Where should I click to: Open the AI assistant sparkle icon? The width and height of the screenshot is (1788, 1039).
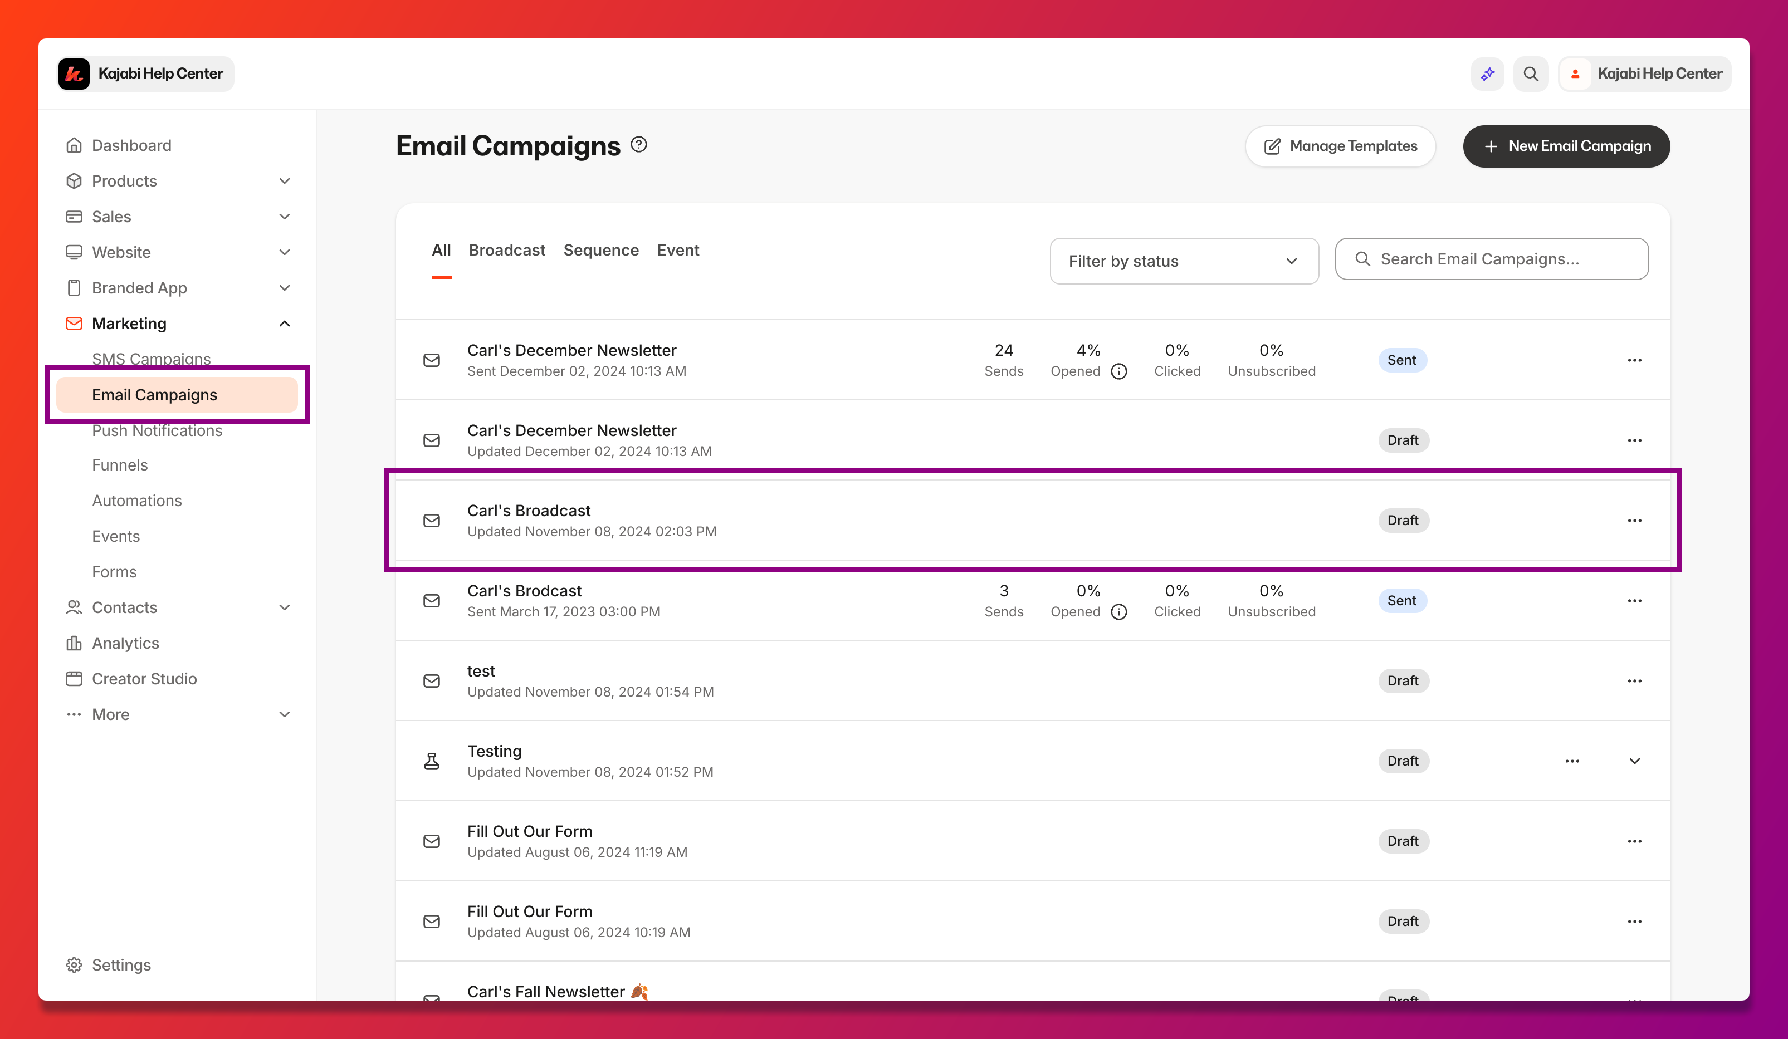pyautogui.click(x=1487, y=73)
